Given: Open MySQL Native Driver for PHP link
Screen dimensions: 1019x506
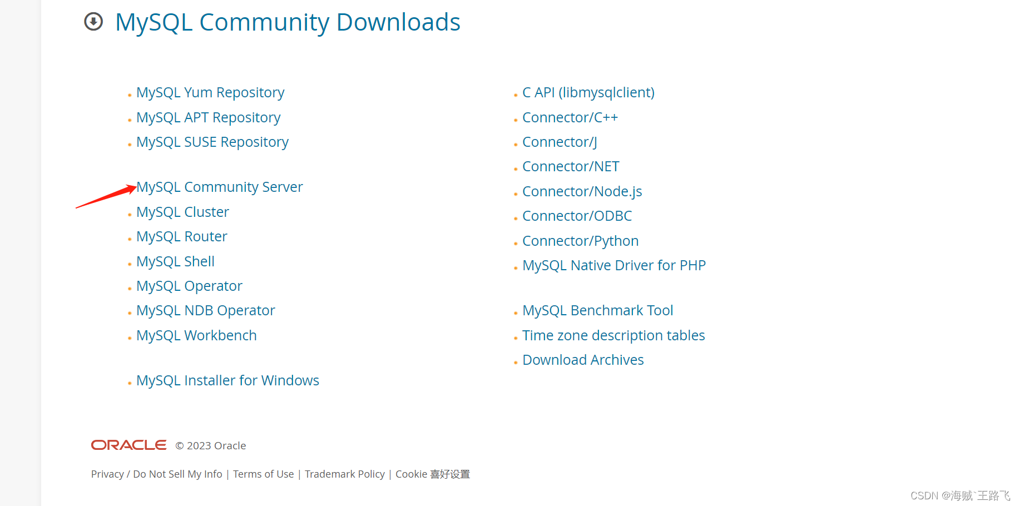Looking at the screenshot, I should coord(614,265).
